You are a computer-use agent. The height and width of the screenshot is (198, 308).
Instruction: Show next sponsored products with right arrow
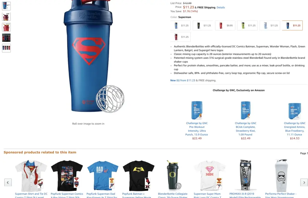pos(304,182)
